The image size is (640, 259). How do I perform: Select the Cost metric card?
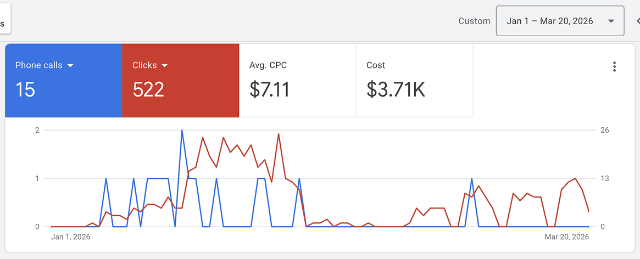tap(414, 80)
